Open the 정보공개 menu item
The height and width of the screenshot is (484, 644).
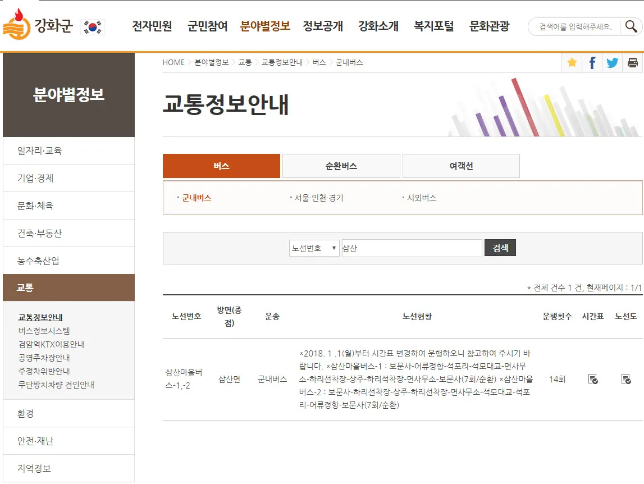point(322,26)
